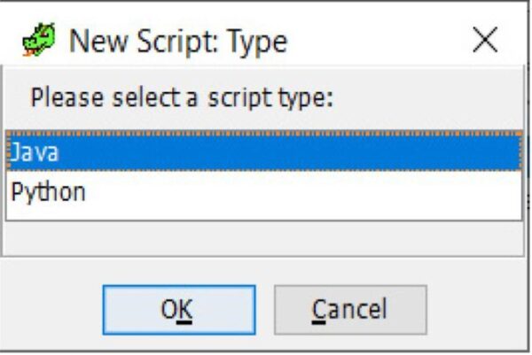
Task: Pick Java as the new script language
Action: tap(264, 151)
